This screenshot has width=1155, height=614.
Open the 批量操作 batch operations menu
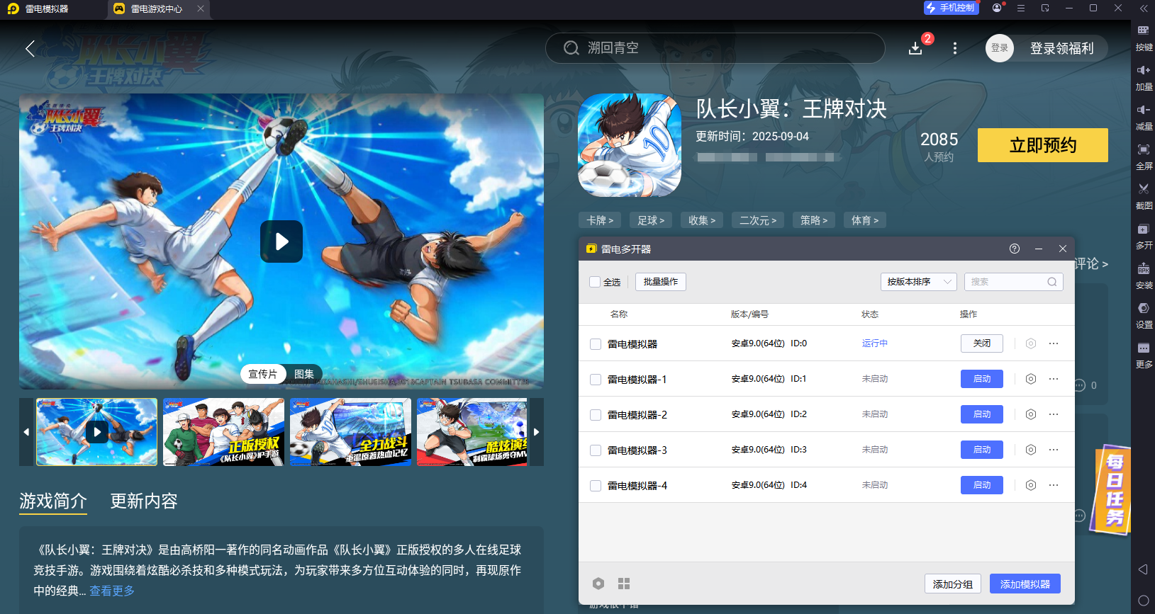pos(661,282)
